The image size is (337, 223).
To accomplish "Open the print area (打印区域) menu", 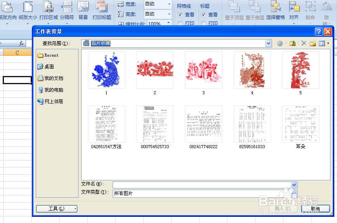I will coord(48,13).
